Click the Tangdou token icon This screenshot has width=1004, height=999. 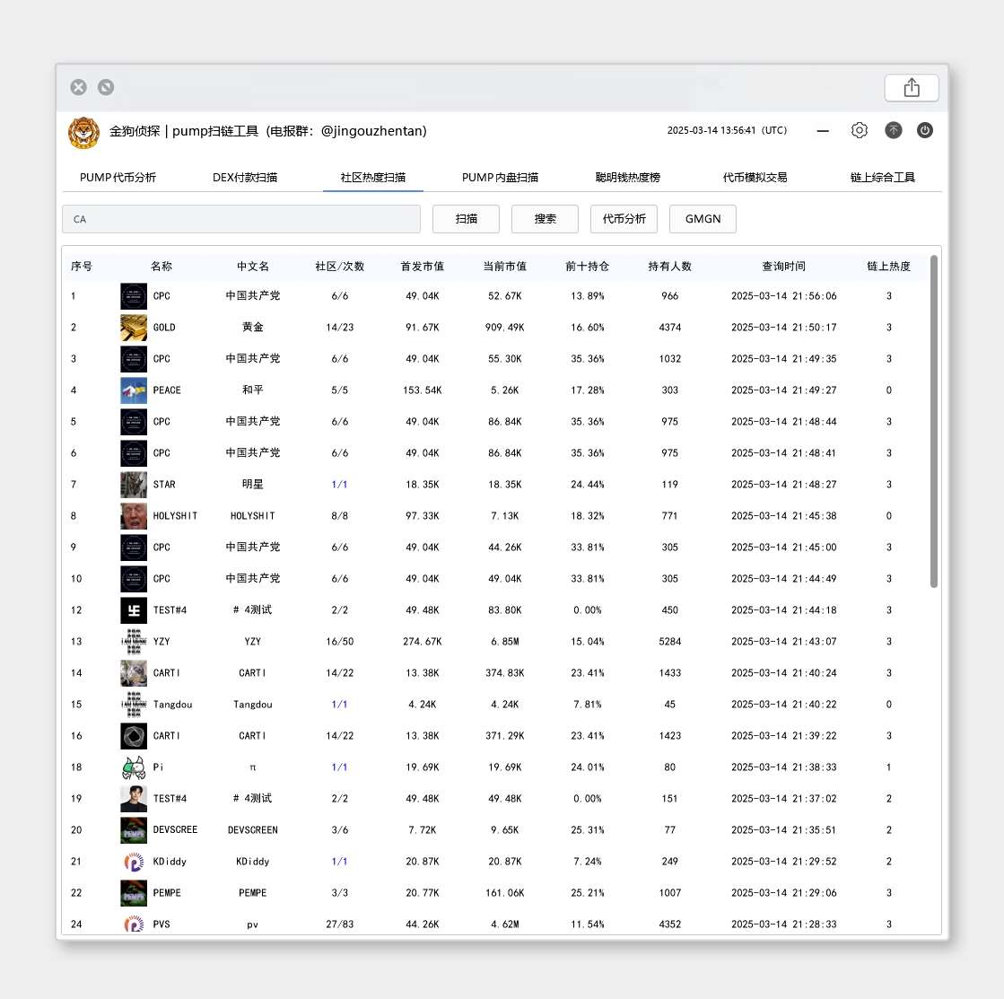click(134, 705)
